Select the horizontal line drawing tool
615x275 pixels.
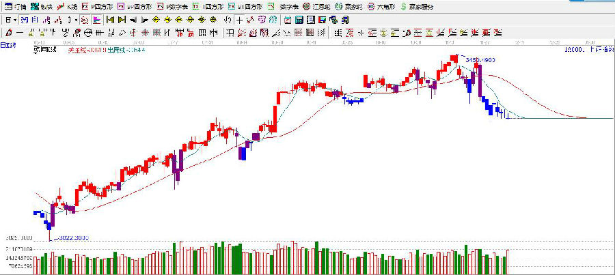pos(20,32)
